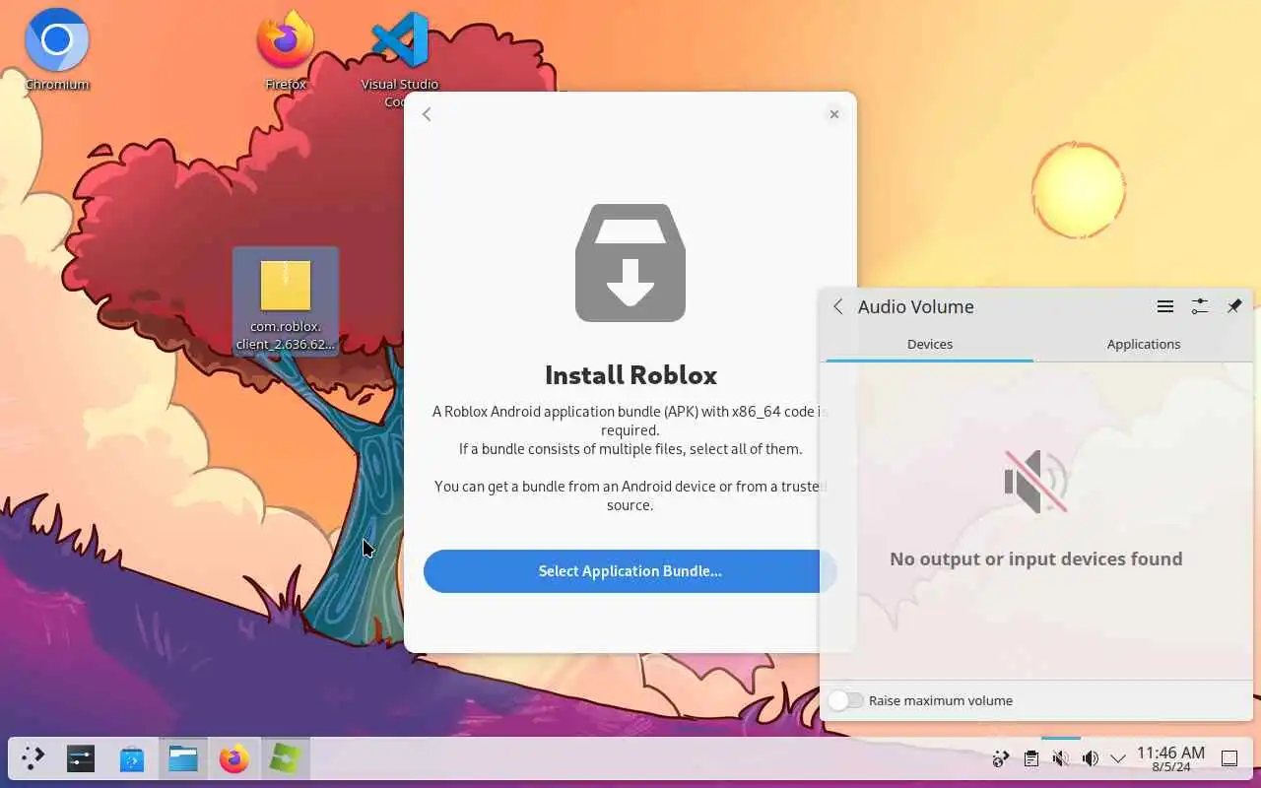
Task: Go back in the Install Roblox dialog
Action: (427, 114)
